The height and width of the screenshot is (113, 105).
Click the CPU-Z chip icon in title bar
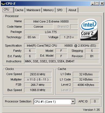pyautogui.click(x=3, y=4)
